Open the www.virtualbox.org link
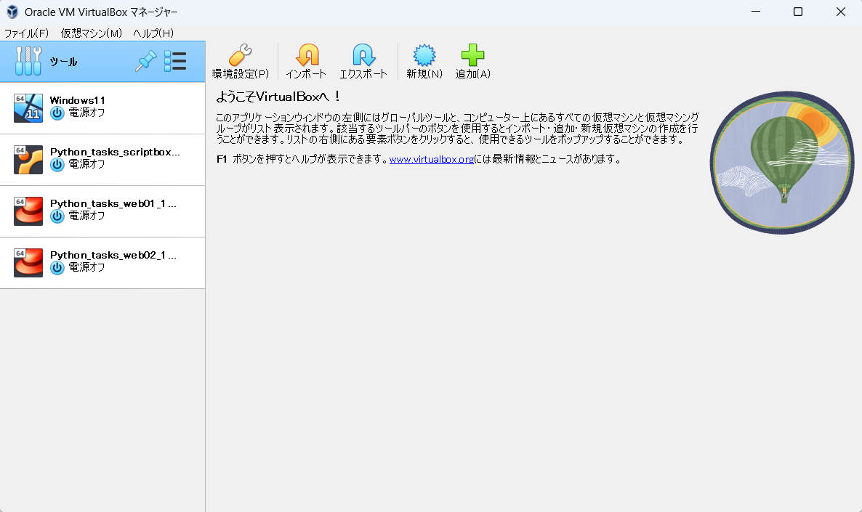The image size is (862, 512). click(x=432, y=159)
